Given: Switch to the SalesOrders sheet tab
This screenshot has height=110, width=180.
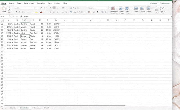Looking at the screenshot, I should [24, 108].
